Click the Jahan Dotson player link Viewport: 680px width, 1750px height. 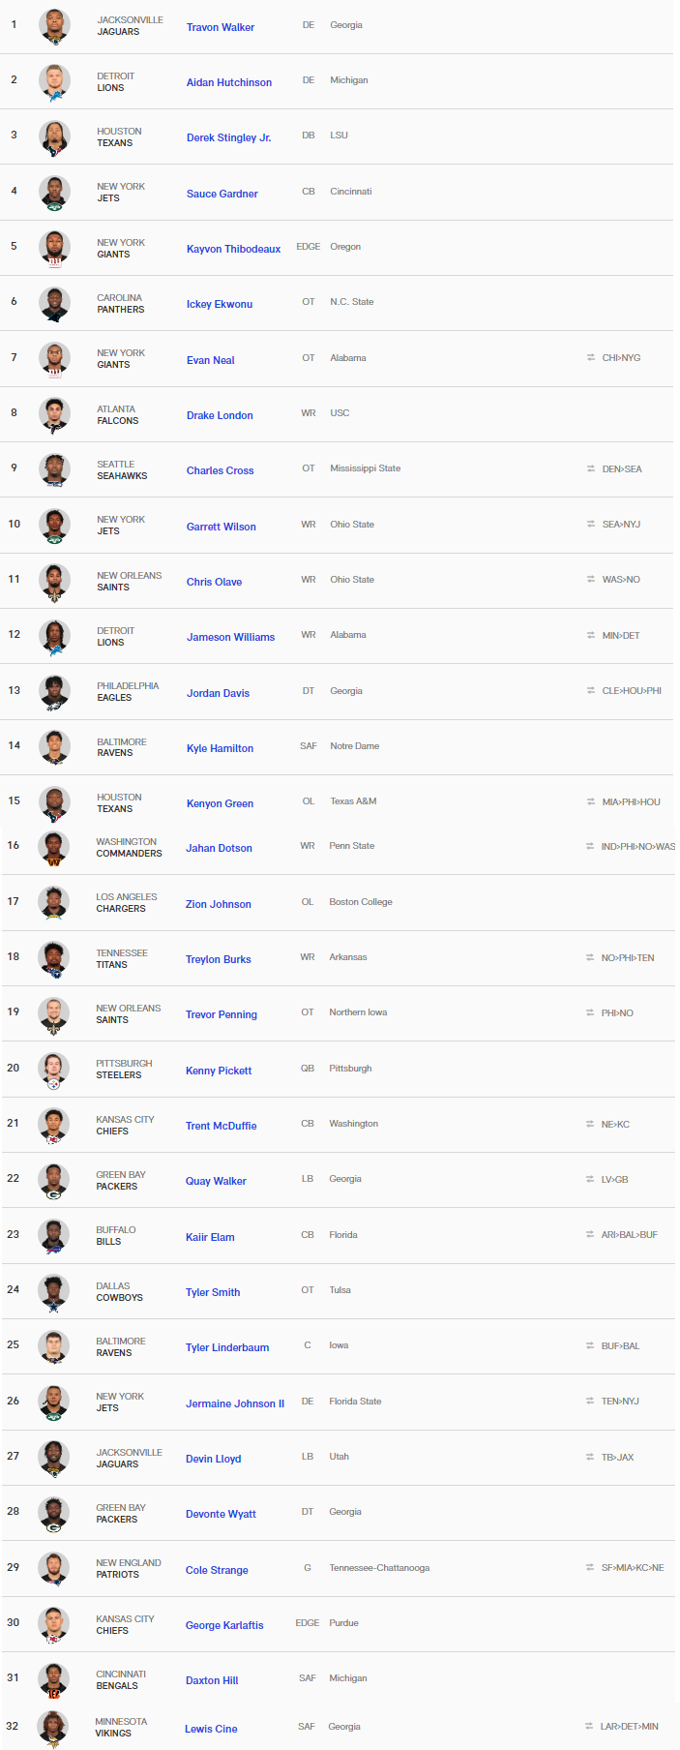(x=219, y=848)
